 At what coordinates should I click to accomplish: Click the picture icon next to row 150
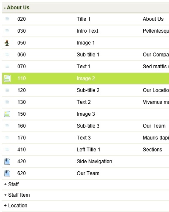[x=7, y=114]
